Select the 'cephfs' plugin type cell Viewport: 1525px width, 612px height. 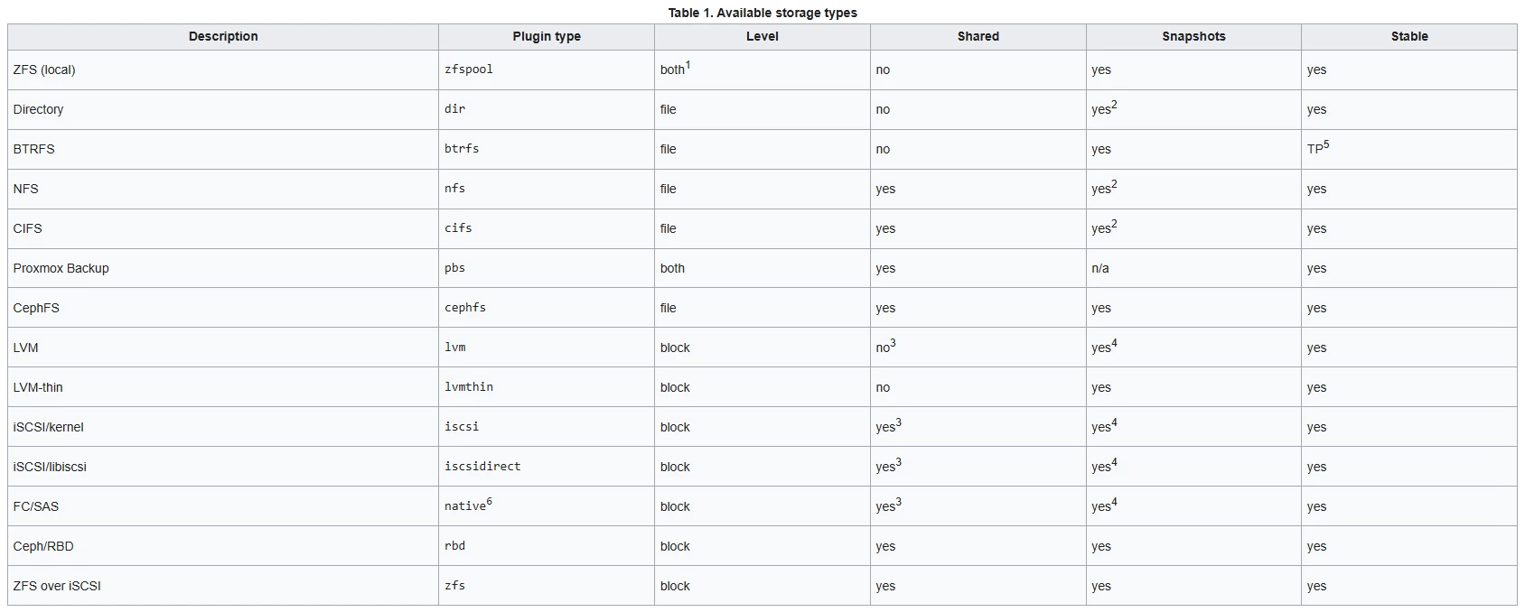pos(547,308)
